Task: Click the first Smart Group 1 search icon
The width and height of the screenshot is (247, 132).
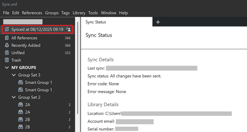Action: [21, 82]
